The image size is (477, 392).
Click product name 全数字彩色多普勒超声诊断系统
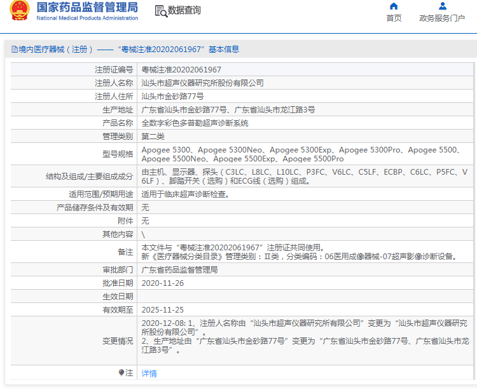click(x=195, y=123)
